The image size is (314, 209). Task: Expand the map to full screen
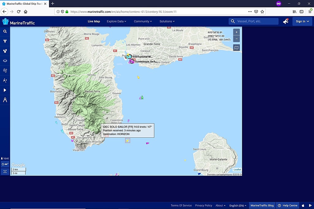pos(5,172)
